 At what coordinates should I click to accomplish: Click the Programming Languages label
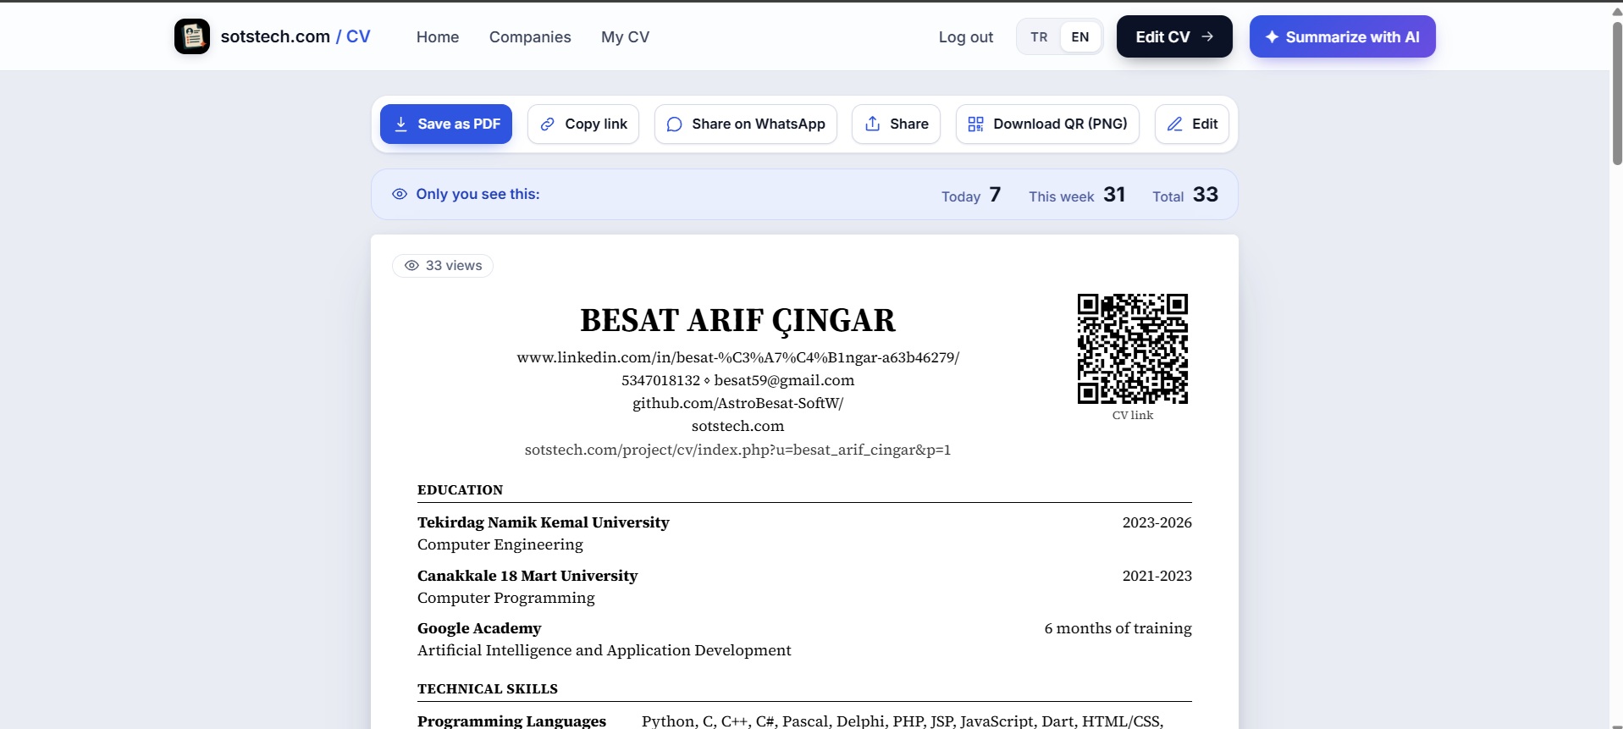[x=511, y=721]
